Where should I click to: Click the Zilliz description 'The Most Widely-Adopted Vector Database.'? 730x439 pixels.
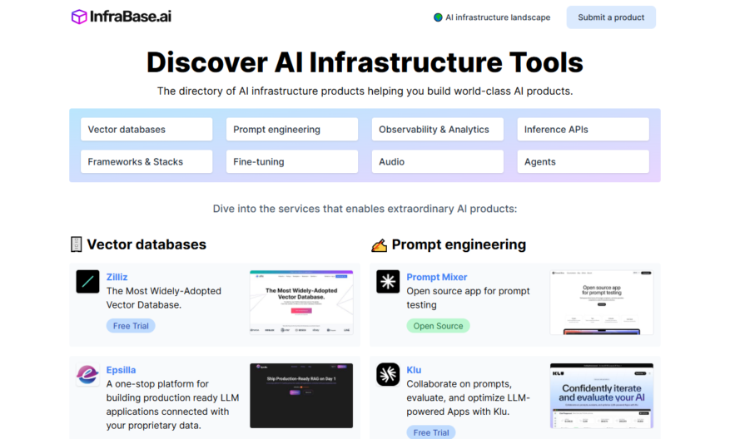164,298
